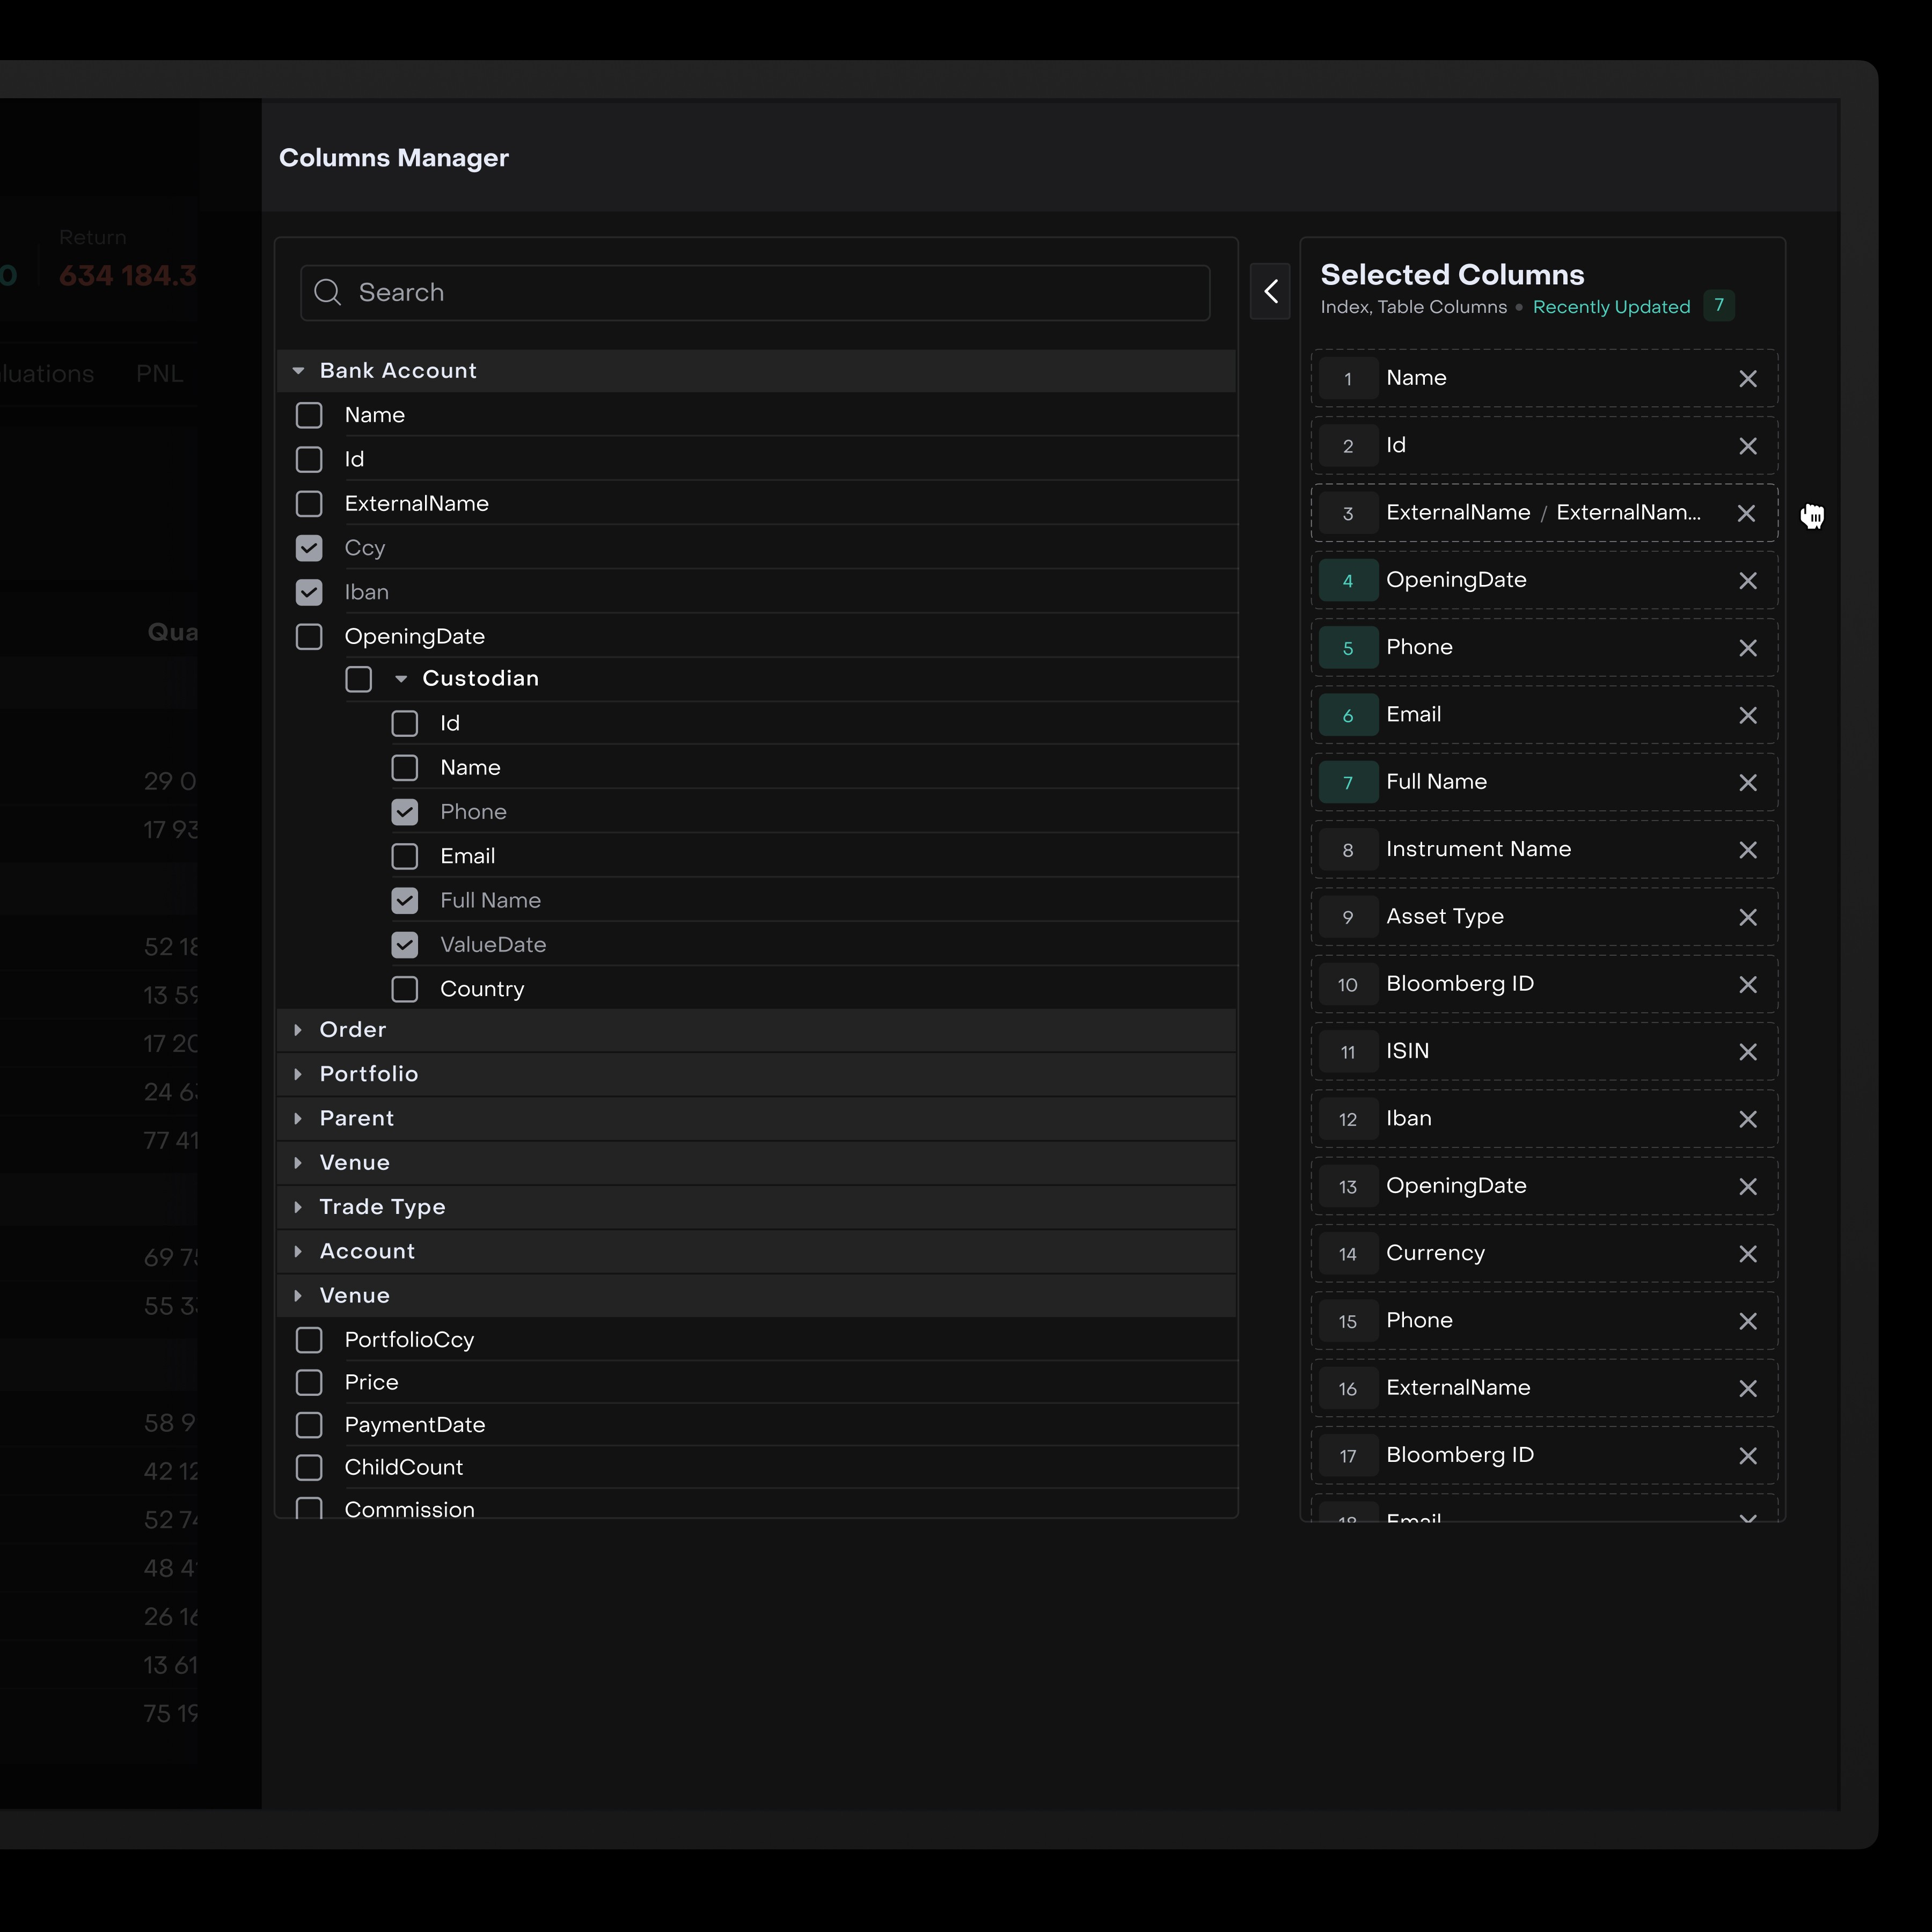The height and width of the screenshot is (1932, 1932).
Task: Uncheck the Ccy checkbox
Action: tap(309, 548)
